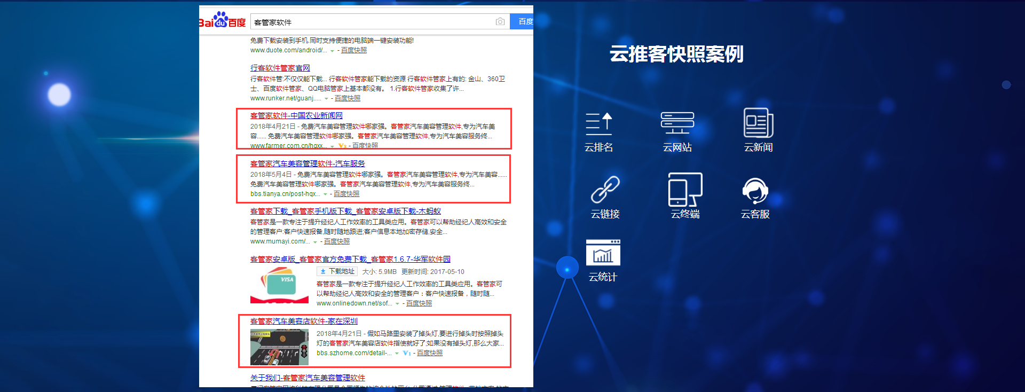This screenshot has height=392, width=1025.
Task: Click the road intersection thumbnail image
Action: 279,347
